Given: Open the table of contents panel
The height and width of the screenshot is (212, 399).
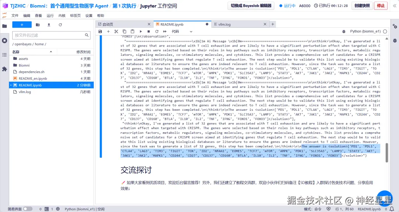Looking at the screenshot, I should tap(4, 55).
